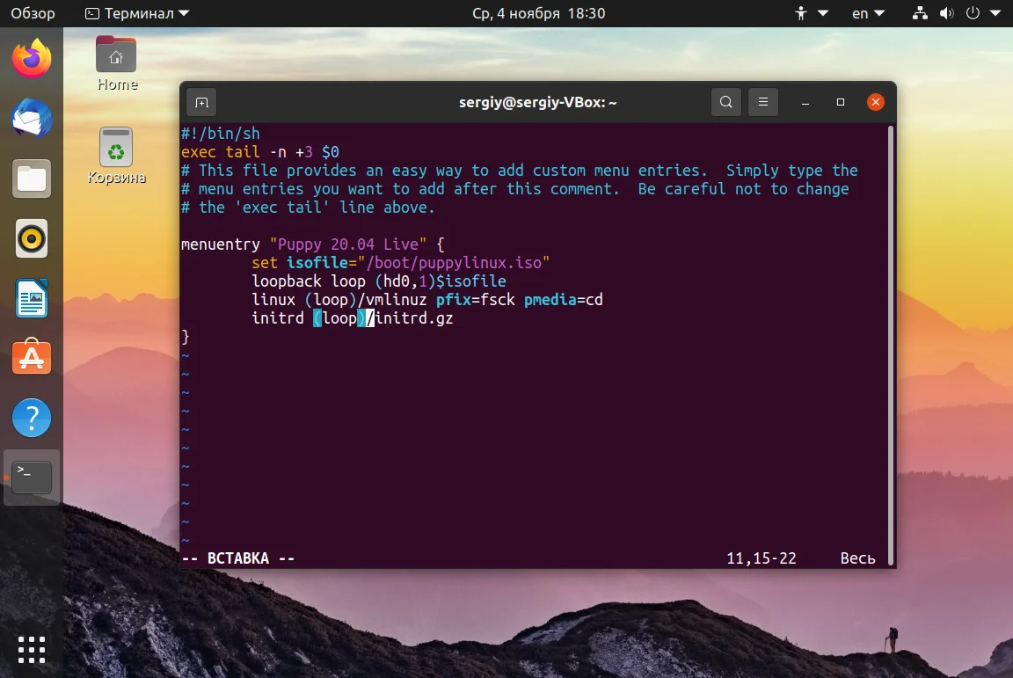This screenshot has height=678, width=1013.
Task: Open Firefox from the dock
Action: tap(31, 59)
